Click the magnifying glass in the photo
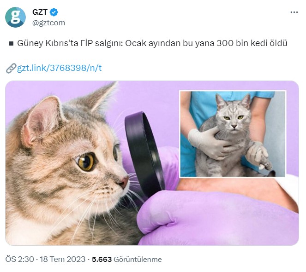This screenshot has height=272, width=306. (x=144, y=154)
